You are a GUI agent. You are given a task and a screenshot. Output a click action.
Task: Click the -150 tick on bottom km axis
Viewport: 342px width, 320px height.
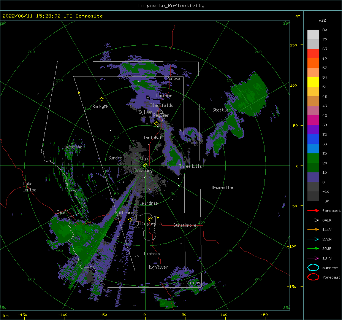pos(22,315)
